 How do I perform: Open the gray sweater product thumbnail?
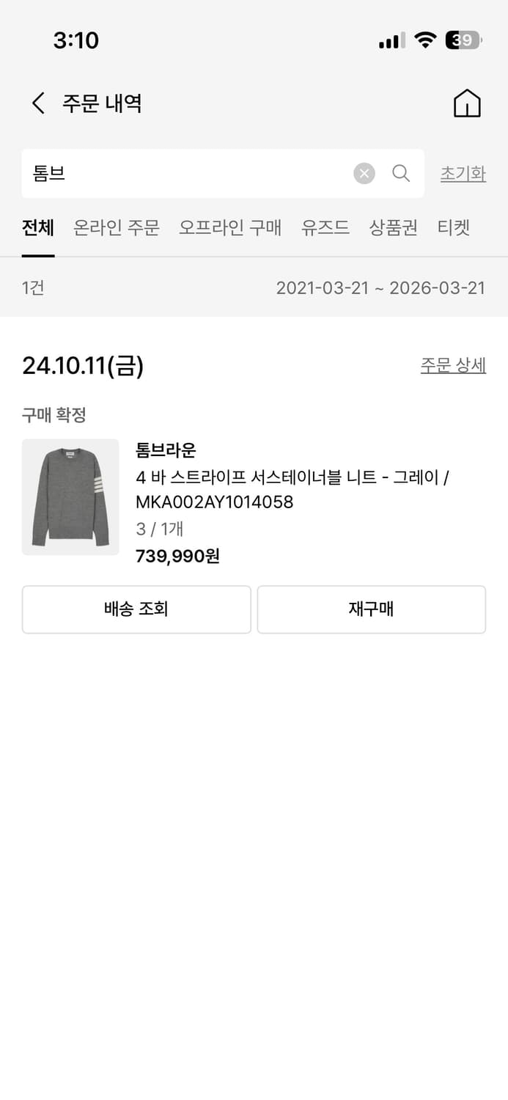(x=70, y=497)
